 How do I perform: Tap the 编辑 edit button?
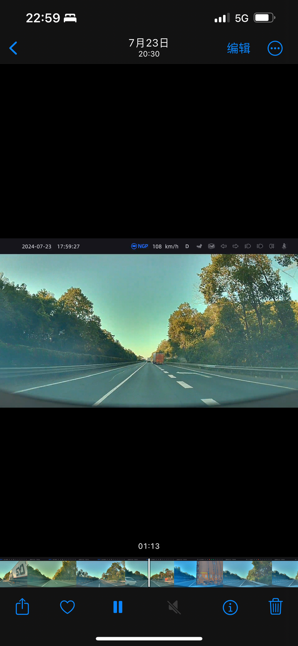239,48
